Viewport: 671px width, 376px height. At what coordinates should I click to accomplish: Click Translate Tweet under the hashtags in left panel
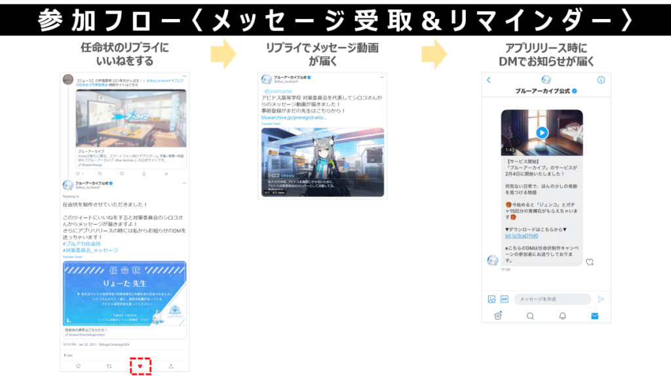pos(72,257)
